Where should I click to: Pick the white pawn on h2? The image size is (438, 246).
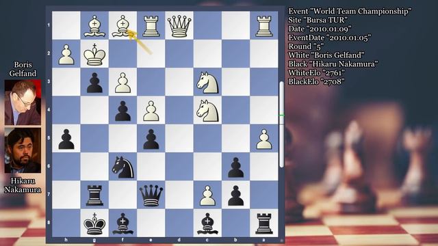pos(66,55)
